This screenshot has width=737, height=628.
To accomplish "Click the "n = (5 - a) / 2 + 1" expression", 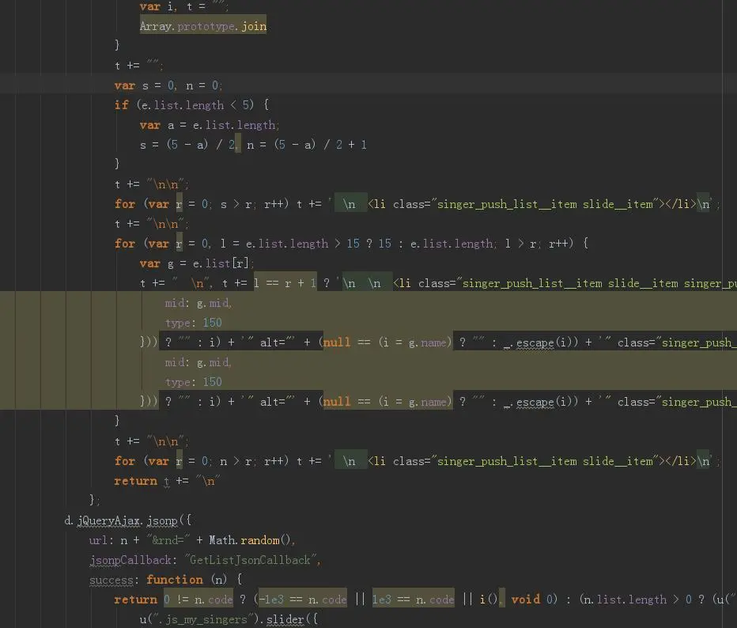I will pos(307,145).
